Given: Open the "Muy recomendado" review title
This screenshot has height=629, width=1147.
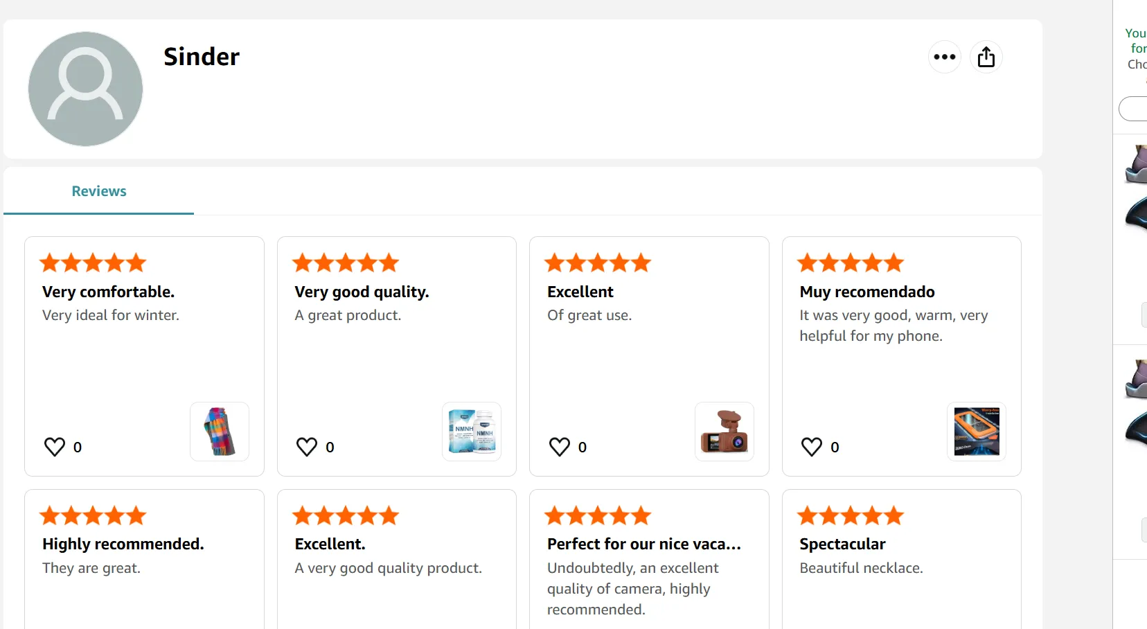Looking at the screenshot, I should (x=867, y=292).
